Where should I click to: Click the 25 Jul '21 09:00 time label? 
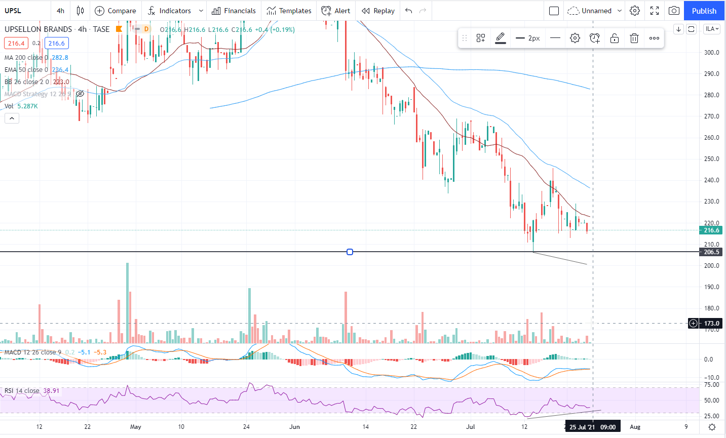[x=593, y=427]
